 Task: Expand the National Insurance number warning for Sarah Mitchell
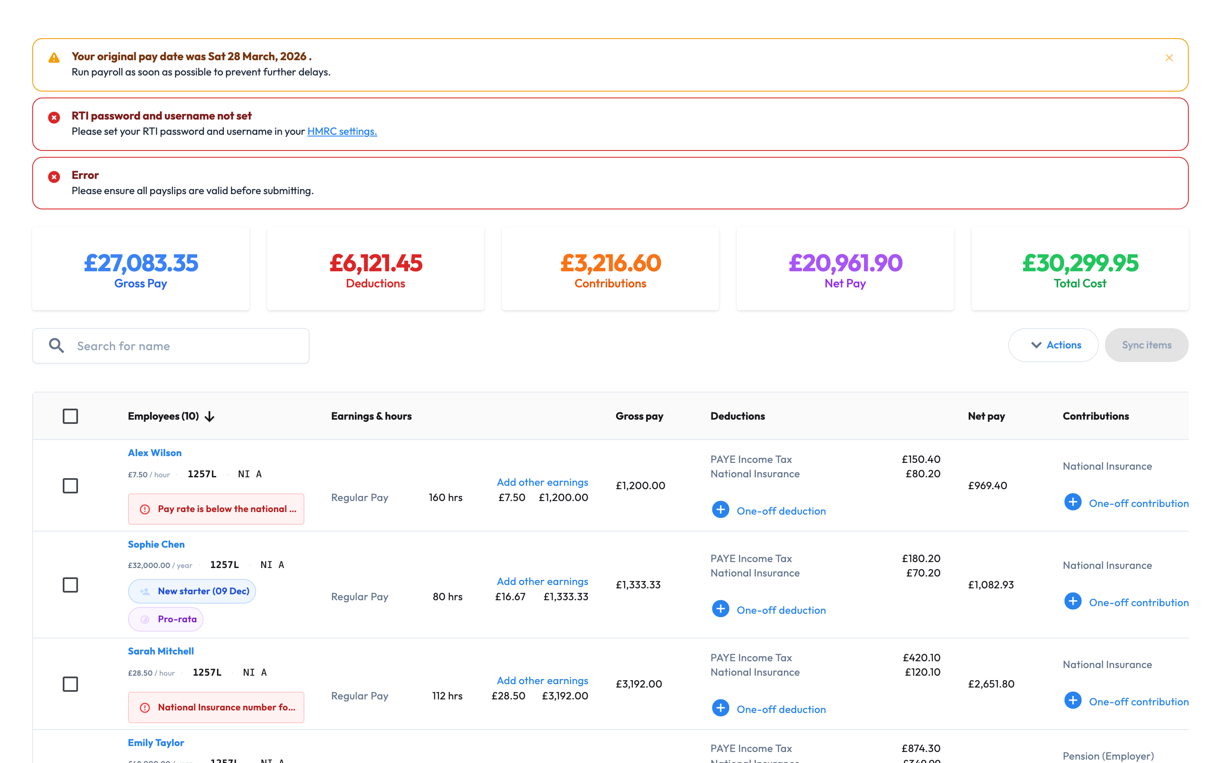click(216, 707)
